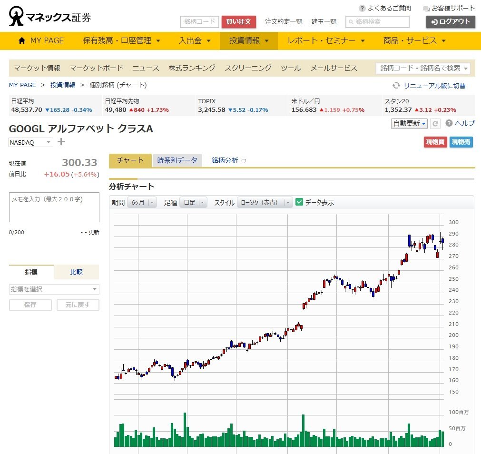
Task: Click the Monex Securities logo
Action: [50, 17]
